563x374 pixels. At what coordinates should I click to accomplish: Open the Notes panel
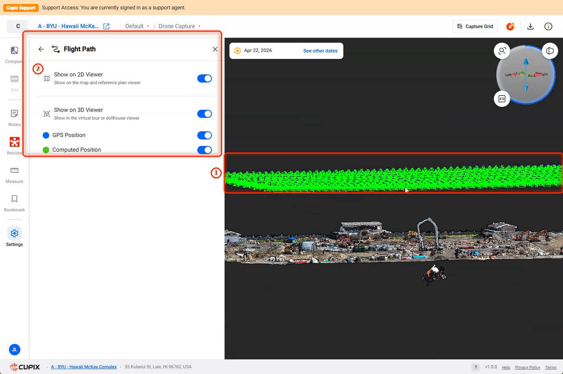(14, 118)
